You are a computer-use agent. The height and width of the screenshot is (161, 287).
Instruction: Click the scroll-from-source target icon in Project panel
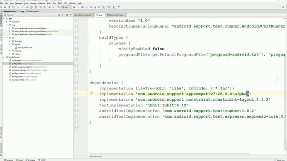59,15
